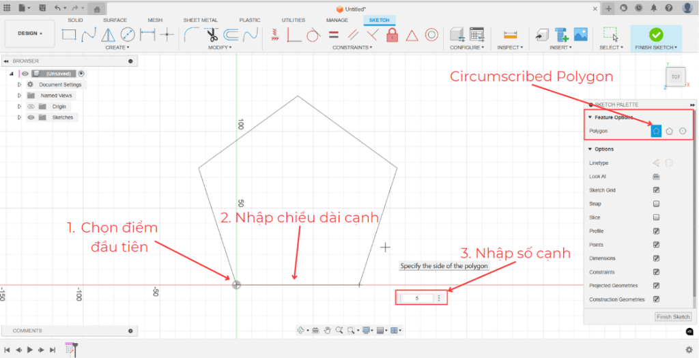The height and width of the screenshot is (358, 699).
Task: Toggle visibility of Sketches folder
Action: coord(31,117)
